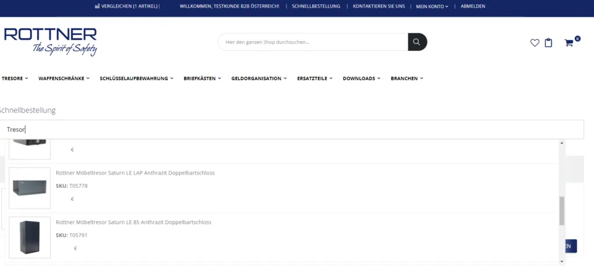Click the scrollbar up arrow

click(562, 143)
